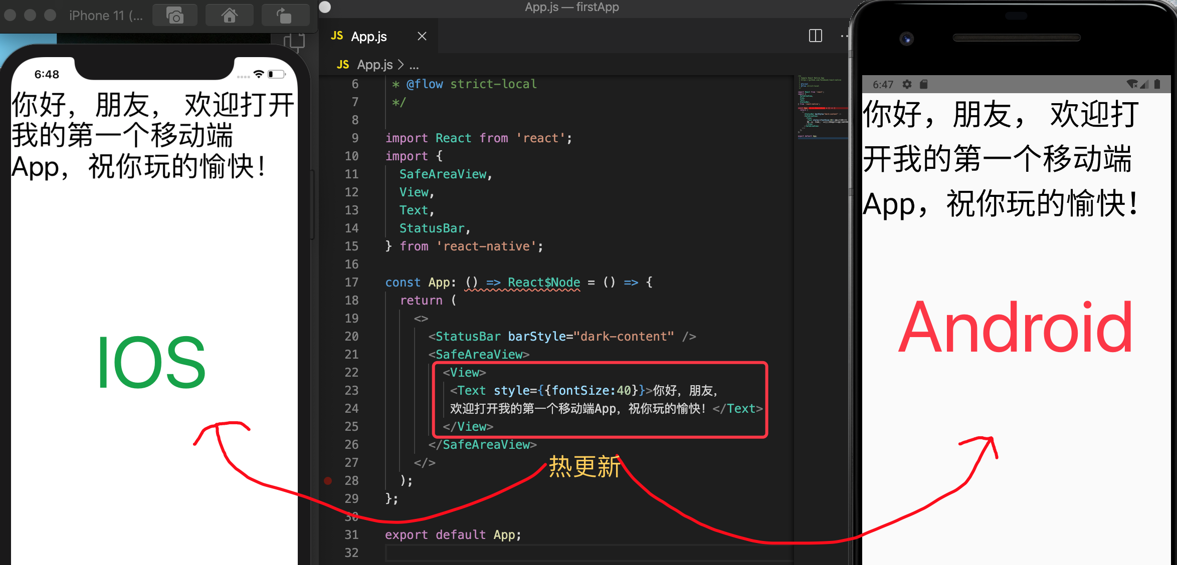This screenshot has width=1177, height=565.
Task: Click the opening SafeAreaView tag on line 21
Action: point(479,355)
